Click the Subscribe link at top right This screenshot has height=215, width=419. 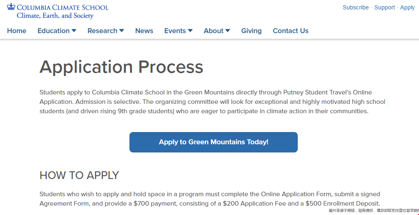356,7
